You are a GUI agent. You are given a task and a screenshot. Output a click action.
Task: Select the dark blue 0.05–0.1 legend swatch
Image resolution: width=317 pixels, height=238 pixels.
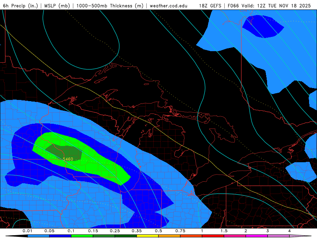(60, 236)
